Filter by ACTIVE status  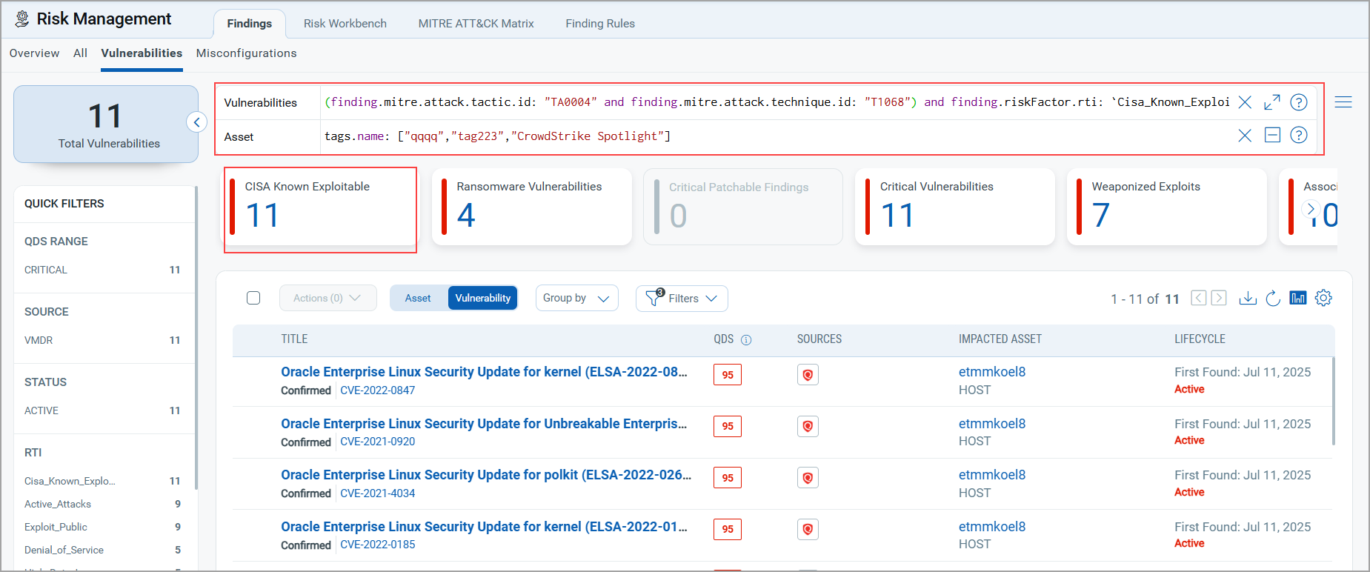(x=102, y=410)
